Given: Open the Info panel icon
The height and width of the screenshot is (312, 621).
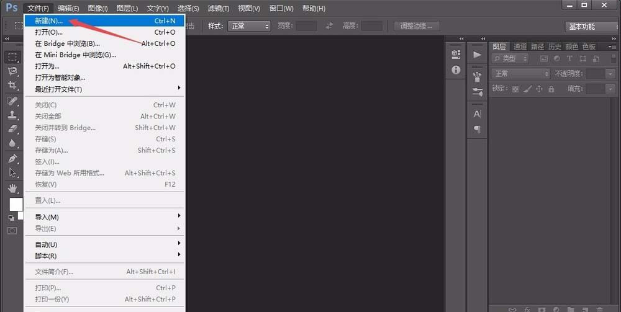Looking at the screenshot, I should (456, 70).
